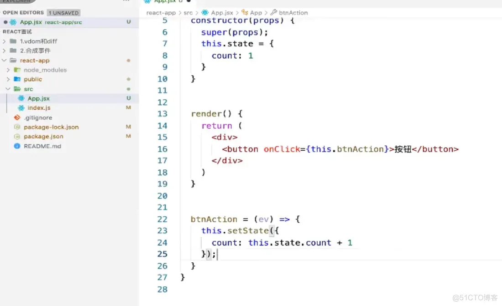This screenshot has height=306, width=502.
Task: Click the folder icon of 1.vdom和diff
Action: point(13,41)
